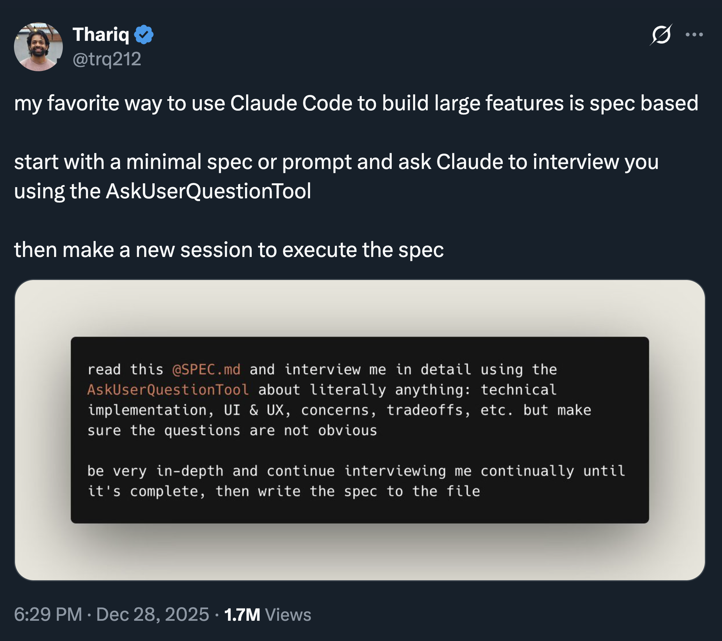The width and height of the screenshot is (722, 641).
Task: Click "AskUserQuestionTool" in the tweet body text
Action: click(208, 191)
